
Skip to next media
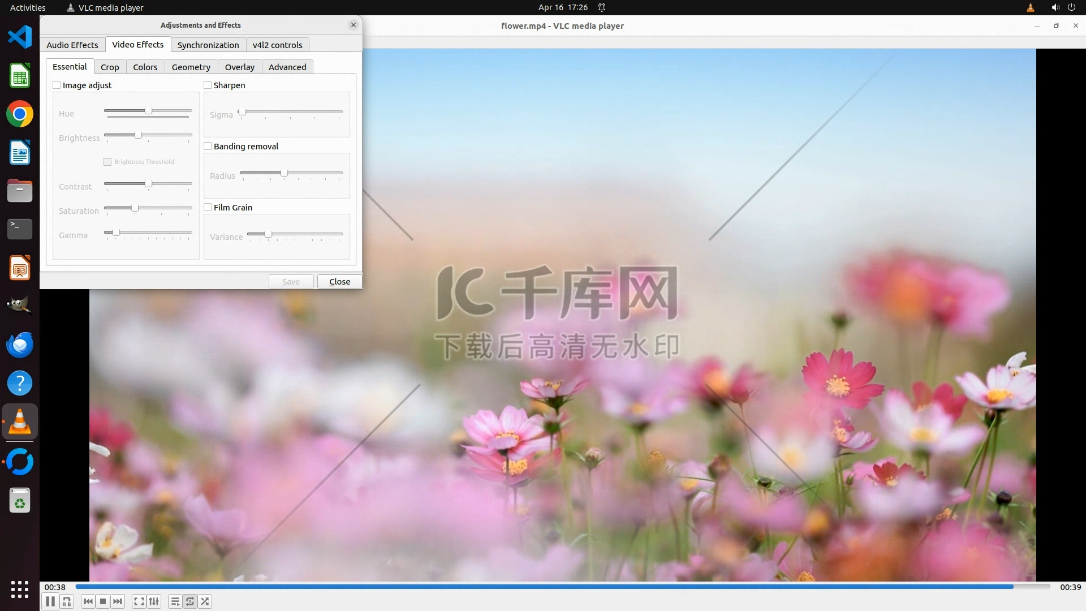pos(118,601)
